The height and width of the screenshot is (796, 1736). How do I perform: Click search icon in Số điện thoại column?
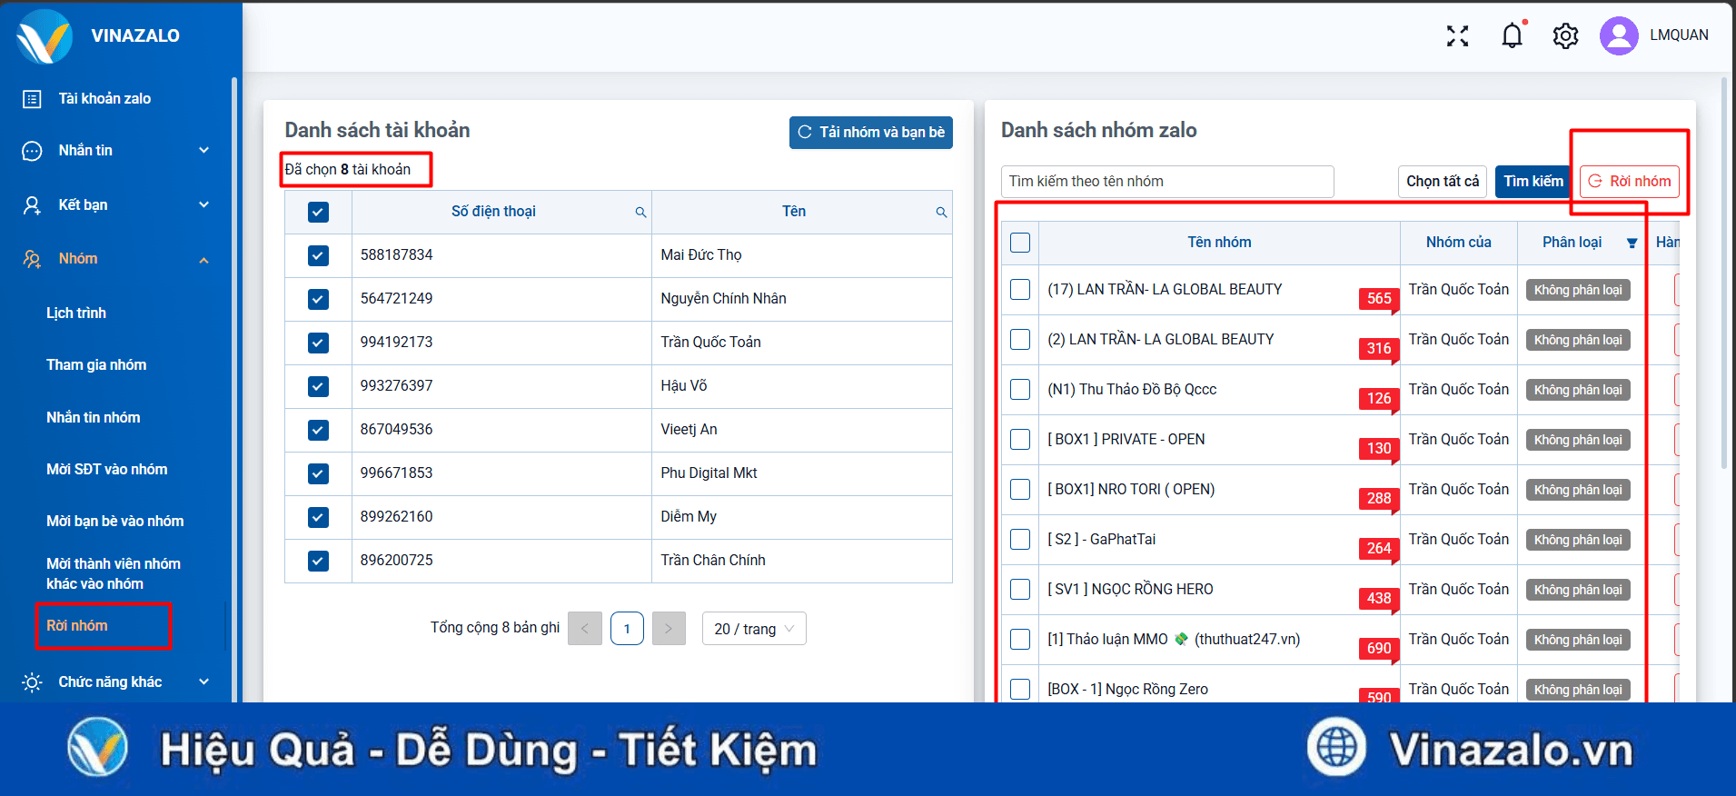pyautogui.click(x=640, y=212)
